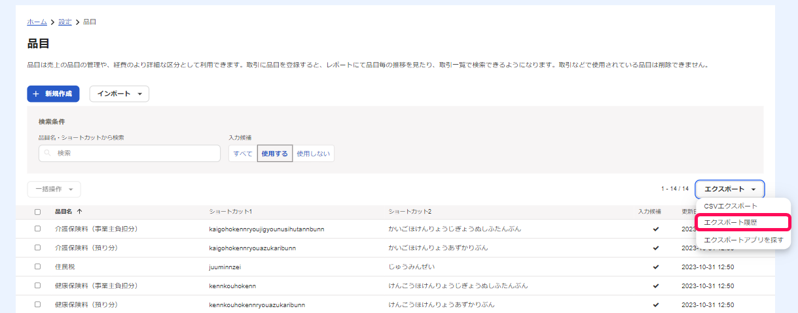
Task: Open the 一括操作 dropdown
Action: (x=54, y=189)
